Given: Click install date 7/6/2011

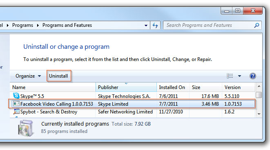Looking at the screenshot, I should pos(168,96).
